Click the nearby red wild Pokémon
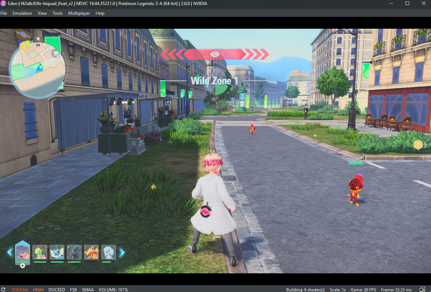The image size is (431, 292). 354,189
